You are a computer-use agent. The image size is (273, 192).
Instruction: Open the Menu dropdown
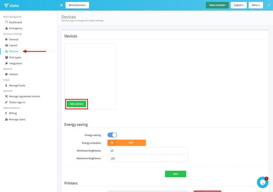click(255, 5)
